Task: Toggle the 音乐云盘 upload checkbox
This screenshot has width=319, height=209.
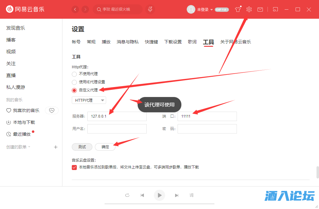Action: [x=74, y=167]
